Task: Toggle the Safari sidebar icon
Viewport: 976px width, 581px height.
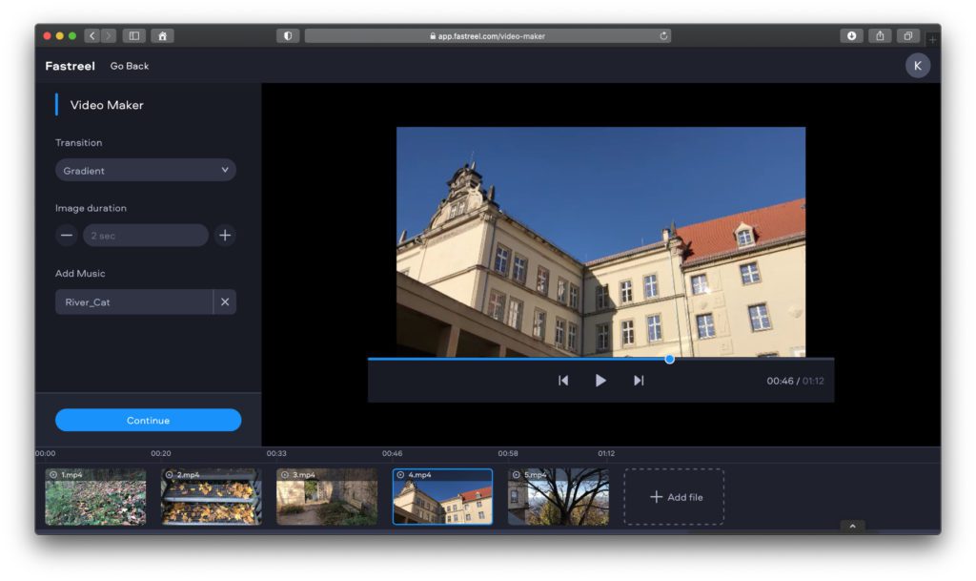Action: (x=133, y=35)
